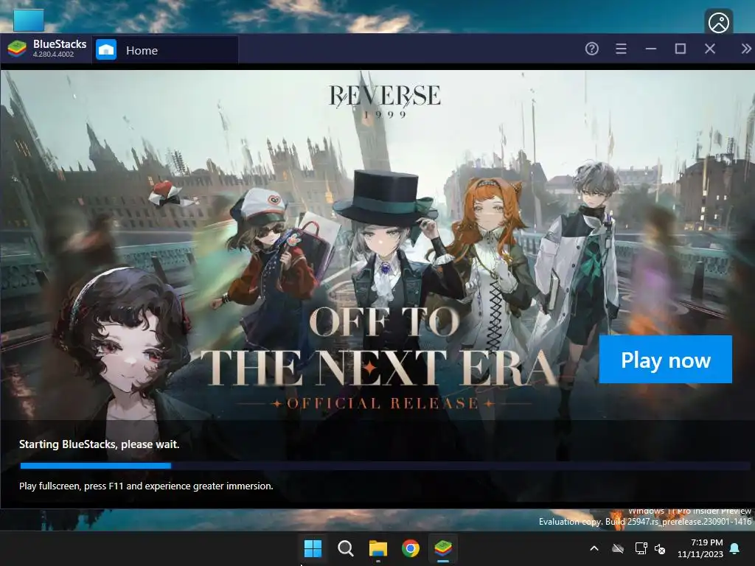Open the BlueStacks hamburger menu
Viewport: 755px width, 566px height.
click(621, 49)
